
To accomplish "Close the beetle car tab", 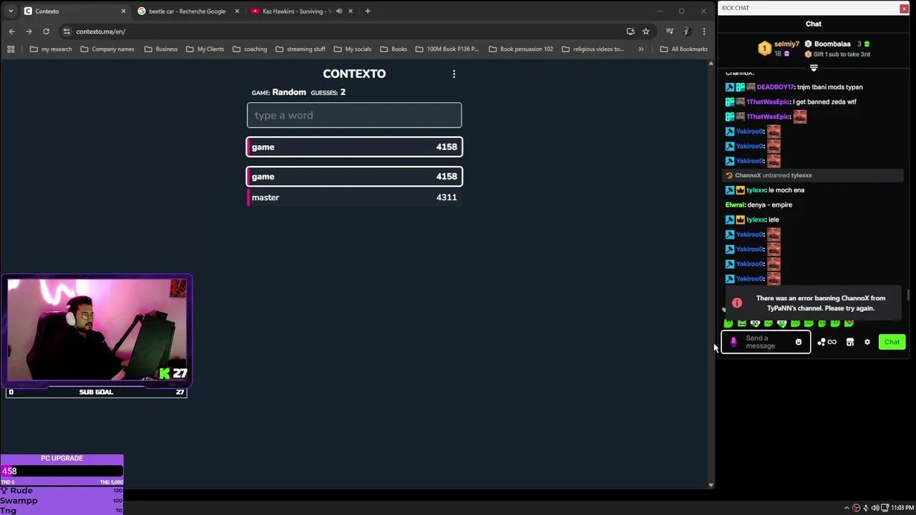I will tap(237, 11).
